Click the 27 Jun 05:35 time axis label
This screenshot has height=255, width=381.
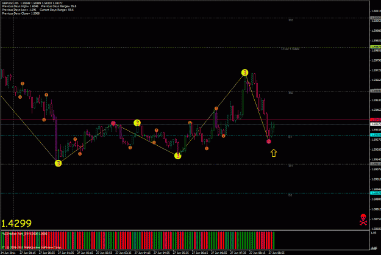180,253
